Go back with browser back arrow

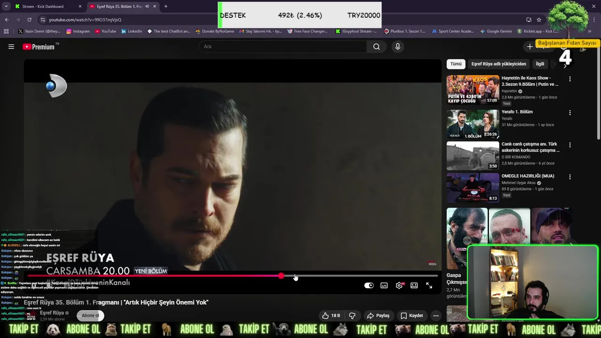(7, 20)
